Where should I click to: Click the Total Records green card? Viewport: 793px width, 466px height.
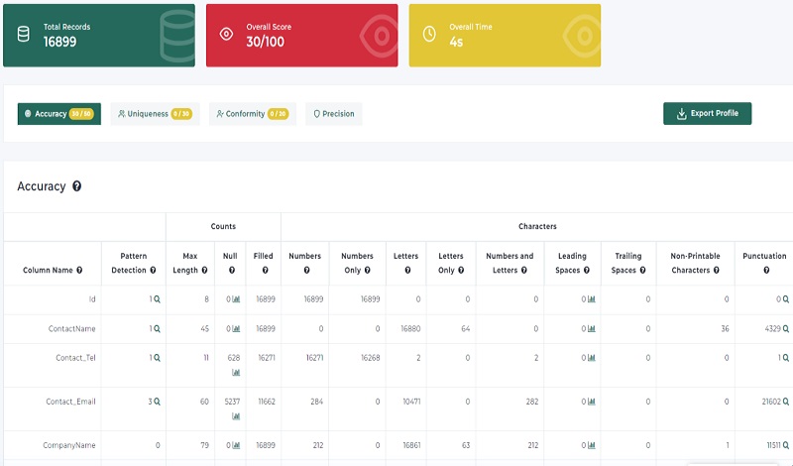click(99, 36)
